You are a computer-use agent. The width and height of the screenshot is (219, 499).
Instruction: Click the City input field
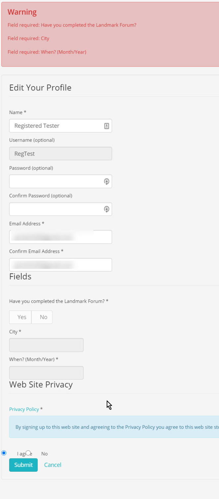pos(46,345)
